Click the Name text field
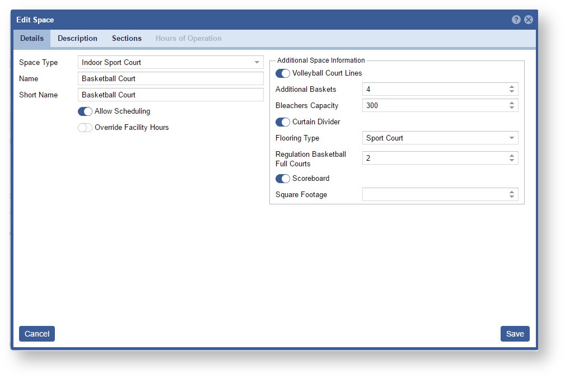The image size is (565, 378). tap(170, 78)
